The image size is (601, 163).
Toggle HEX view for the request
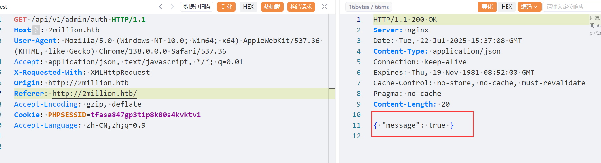[x=248, y=7]
